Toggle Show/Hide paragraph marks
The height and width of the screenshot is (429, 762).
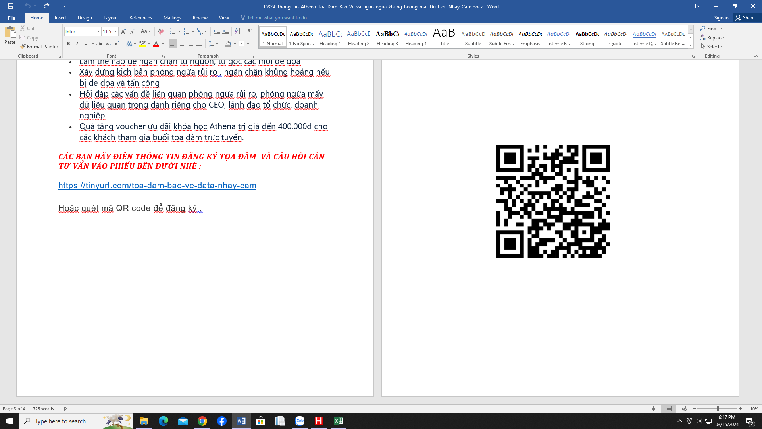click(250, 31)
